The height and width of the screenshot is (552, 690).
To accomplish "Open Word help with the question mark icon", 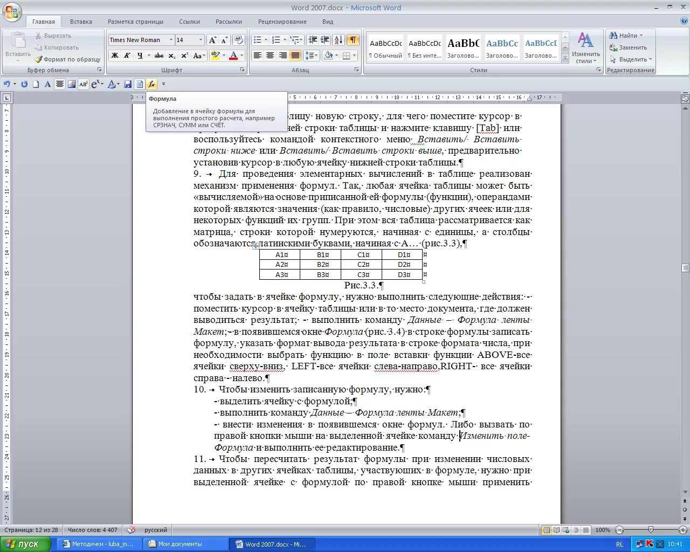I will point(684,21).
